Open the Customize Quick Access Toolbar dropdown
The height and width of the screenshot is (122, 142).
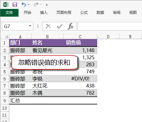[47, 5]
